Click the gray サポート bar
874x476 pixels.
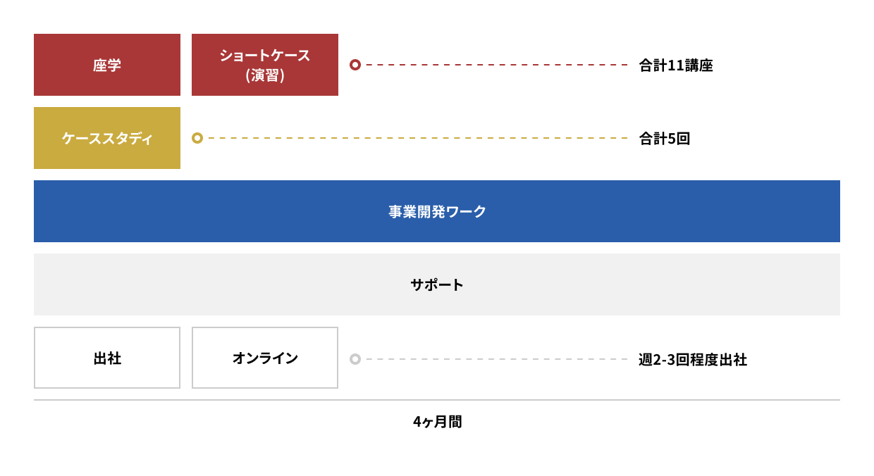(x=437, y=284)
